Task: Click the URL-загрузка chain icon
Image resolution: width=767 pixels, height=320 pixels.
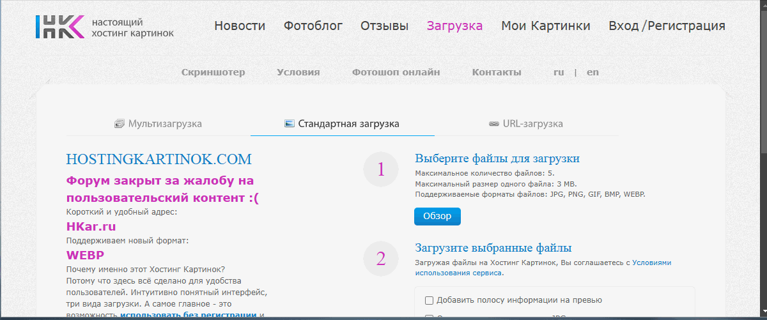Action: click(493, 124)
